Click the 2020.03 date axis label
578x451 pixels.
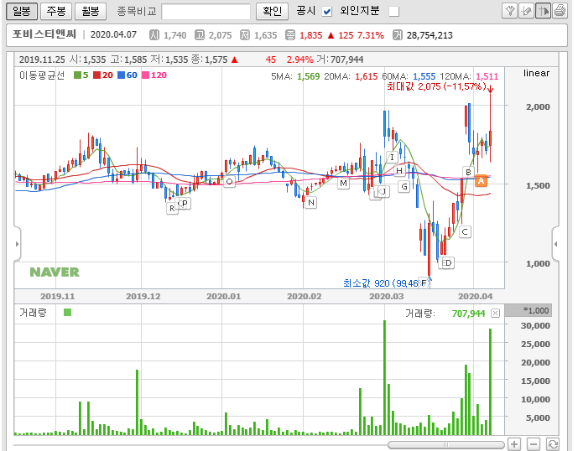387,296
